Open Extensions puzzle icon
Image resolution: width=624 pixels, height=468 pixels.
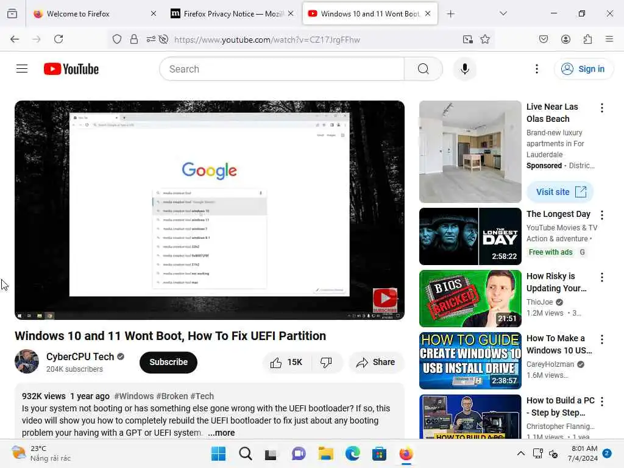pos(587,39)
